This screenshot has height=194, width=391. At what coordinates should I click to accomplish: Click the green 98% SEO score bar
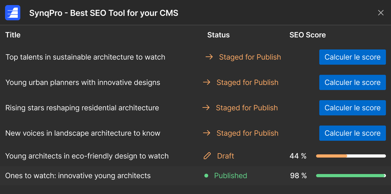coord(351,176)
